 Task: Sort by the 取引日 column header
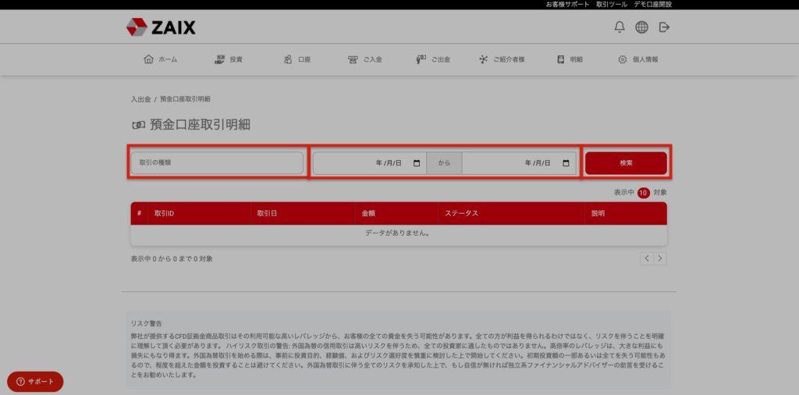[x=268, y=213]
